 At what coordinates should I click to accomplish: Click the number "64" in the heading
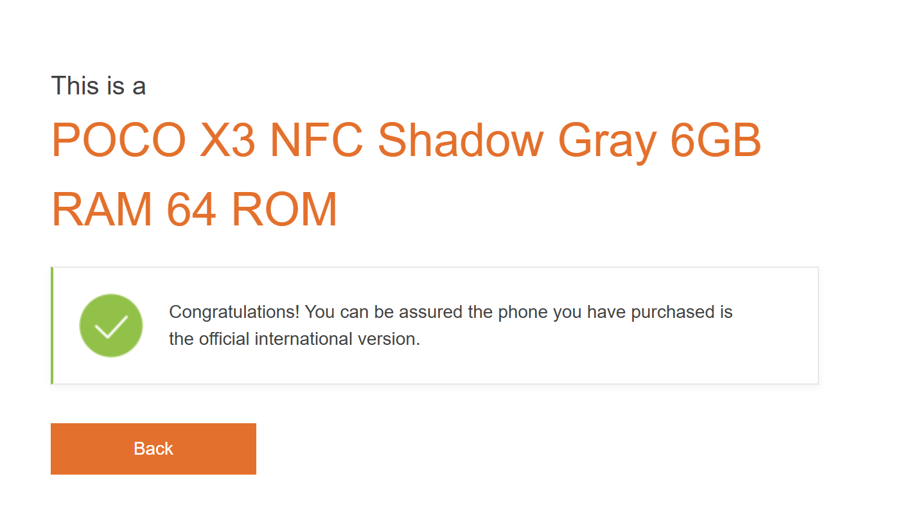coord(191,209)
